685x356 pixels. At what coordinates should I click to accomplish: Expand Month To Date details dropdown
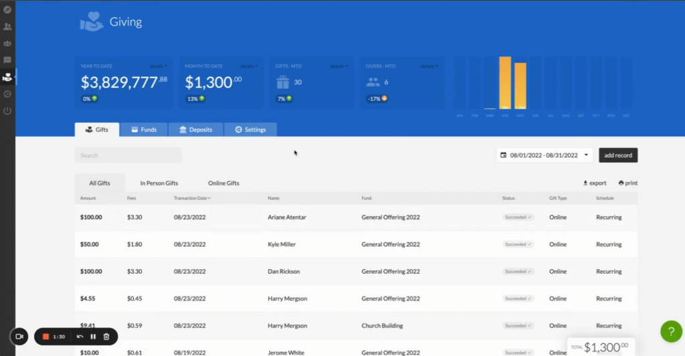pos(248,66)
